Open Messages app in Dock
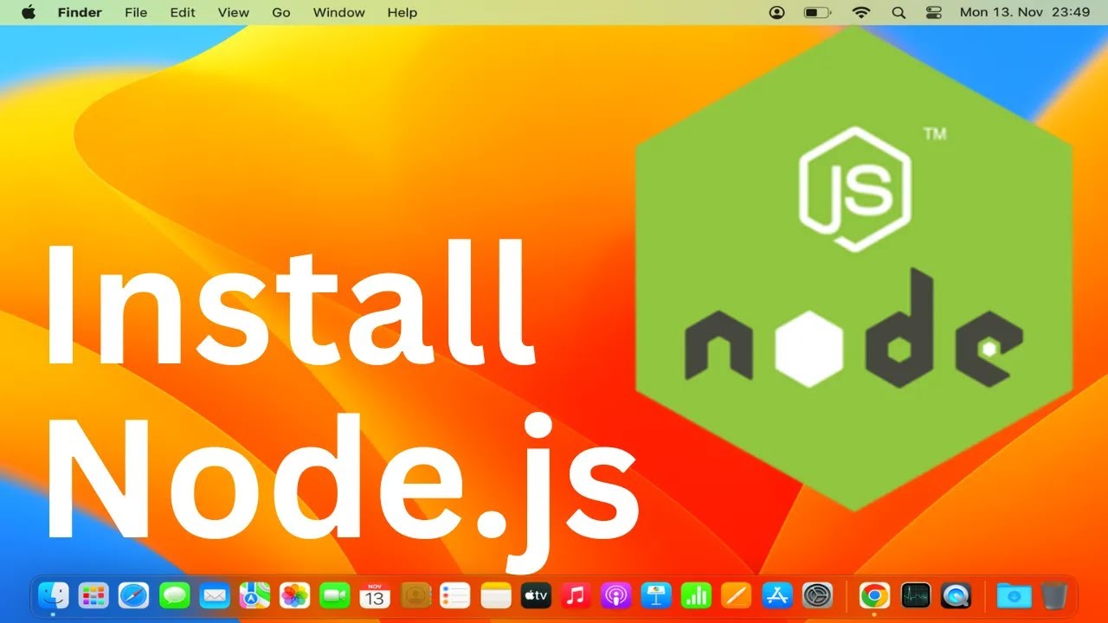 (x=174, y=595)
